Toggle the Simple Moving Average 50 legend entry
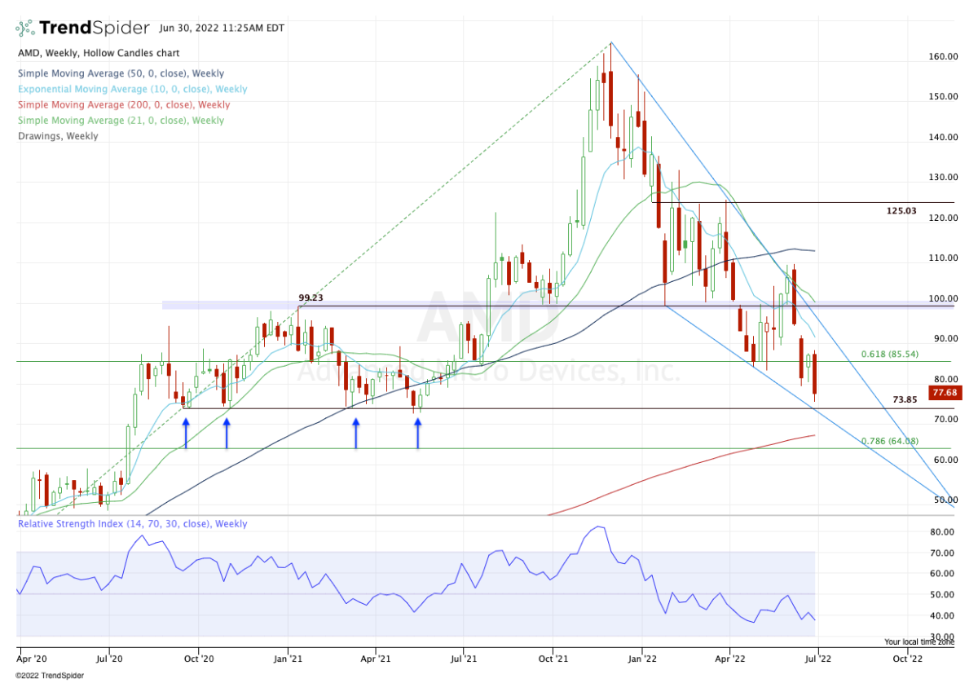 (x=120, y=73)
